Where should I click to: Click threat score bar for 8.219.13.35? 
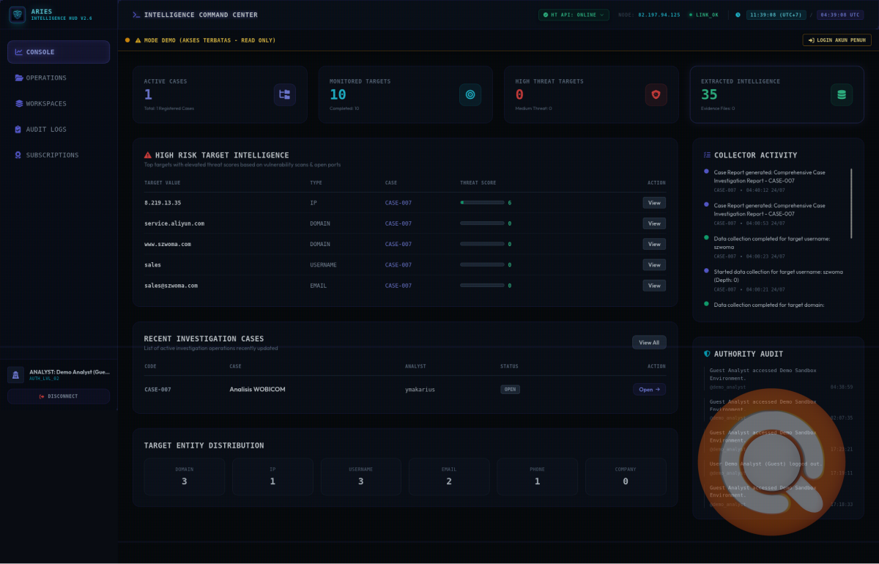pyautogui.click(x=482, y=202)
